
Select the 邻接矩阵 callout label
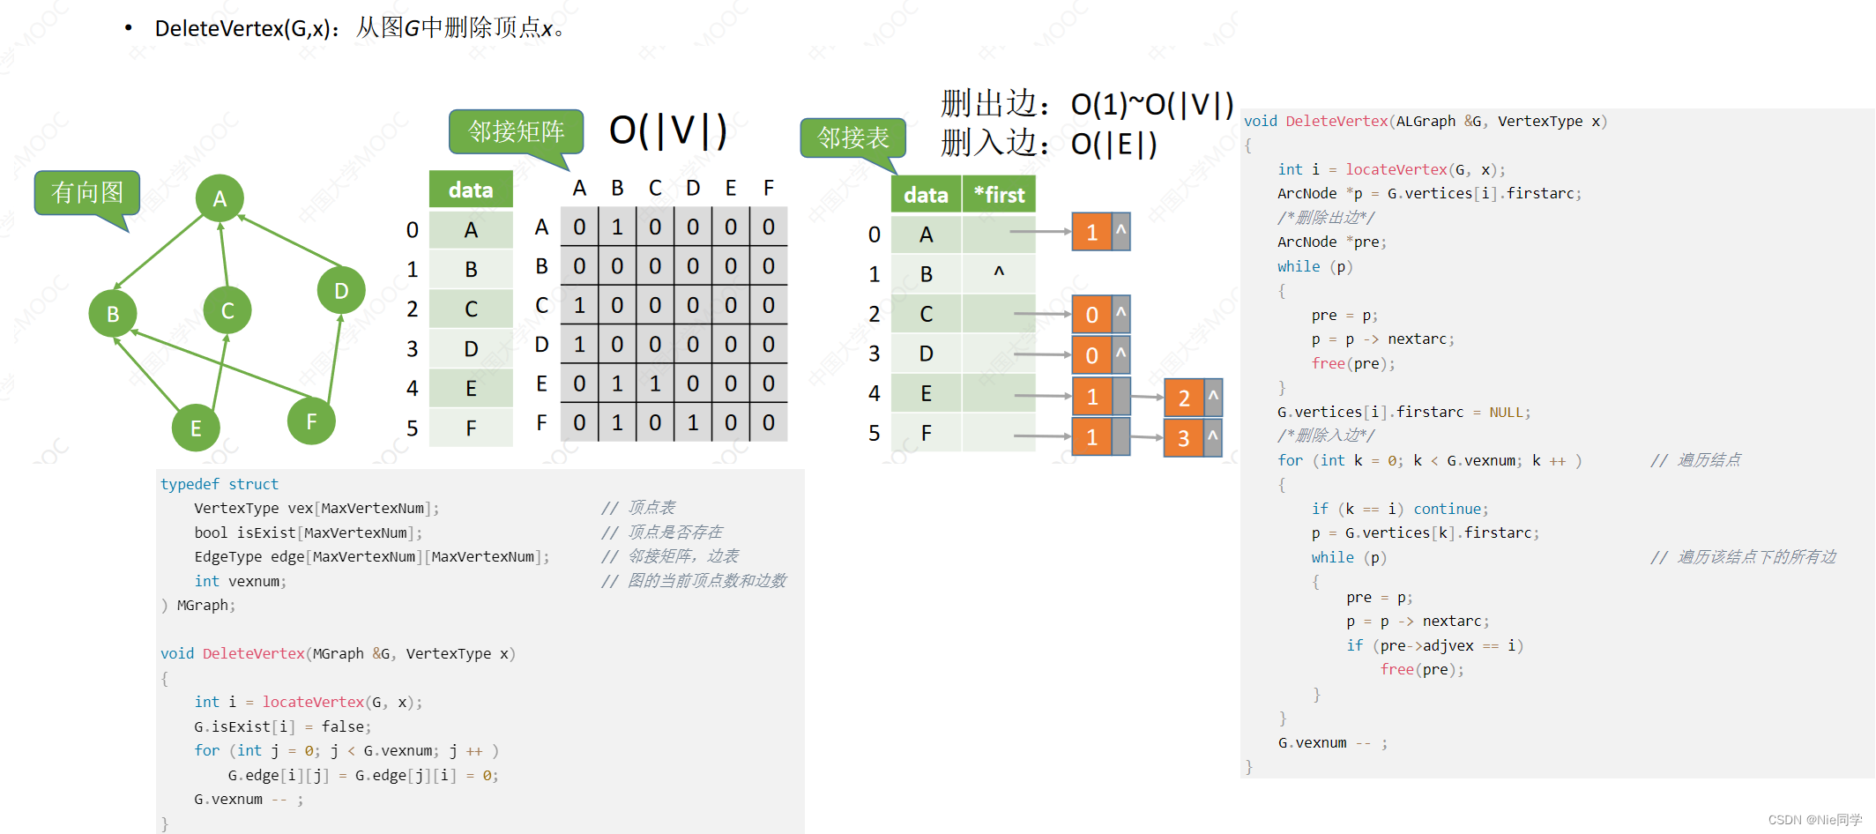pyautogui.click(x=516, y=131)
